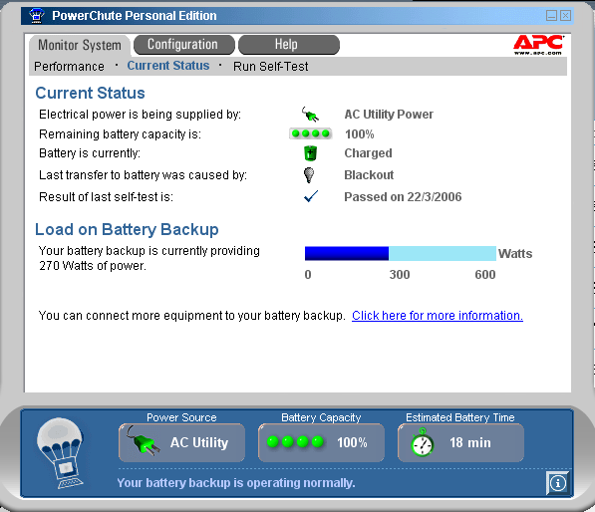Click 'Electrical power is being supplied by:' label
The width and height of the screenshot is (595, 512).
pyautogui.click(x=140, y=115)
